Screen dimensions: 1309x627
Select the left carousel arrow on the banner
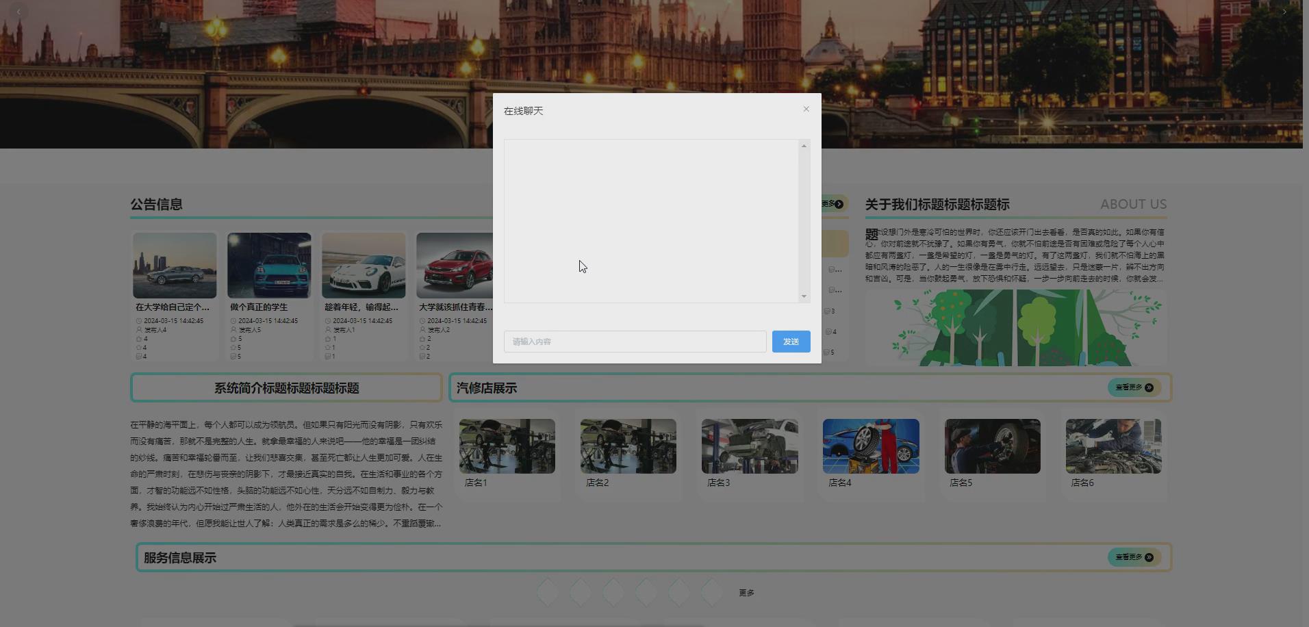[18, 12]
